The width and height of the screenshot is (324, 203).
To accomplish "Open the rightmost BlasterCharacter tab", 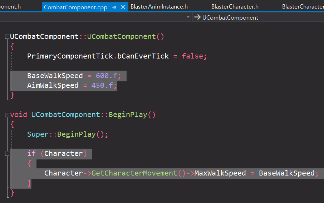I will (303, 6).
